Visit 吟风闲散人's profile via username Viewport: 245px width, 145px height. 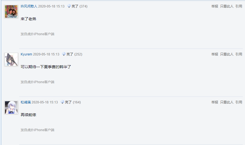pos(29,6)
